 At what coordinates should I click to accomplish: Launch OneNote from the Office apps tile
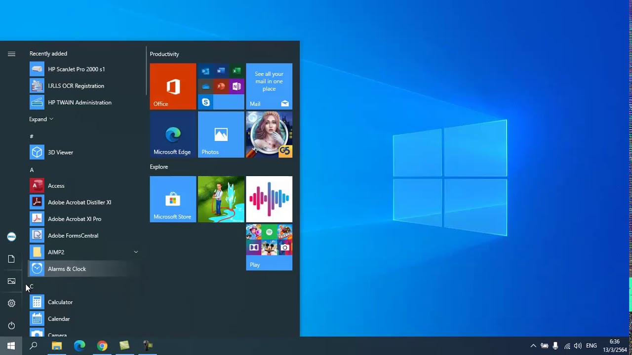point(237,86)
